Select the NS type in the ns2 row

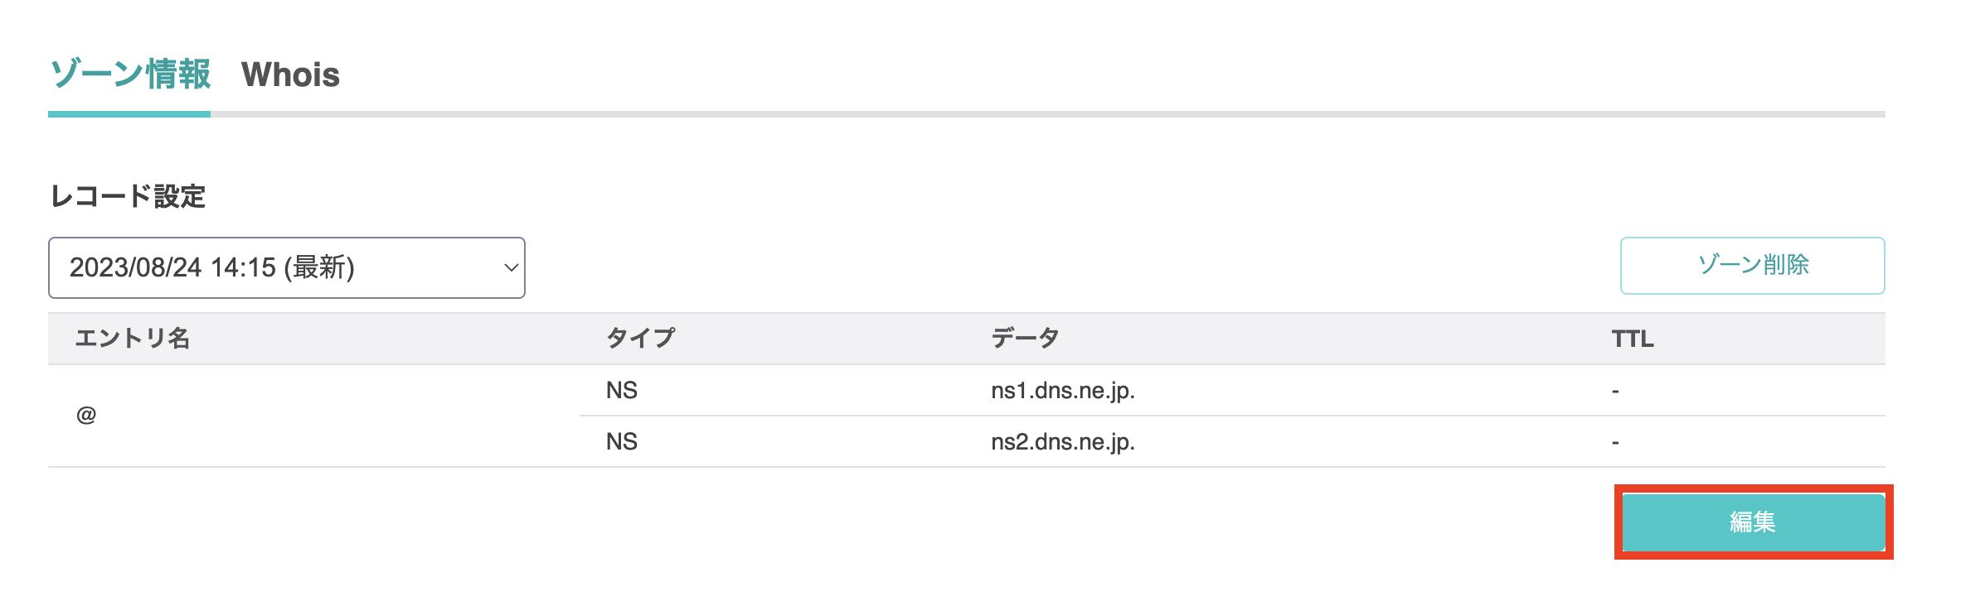pyautogui.click(x=622, y=442)
